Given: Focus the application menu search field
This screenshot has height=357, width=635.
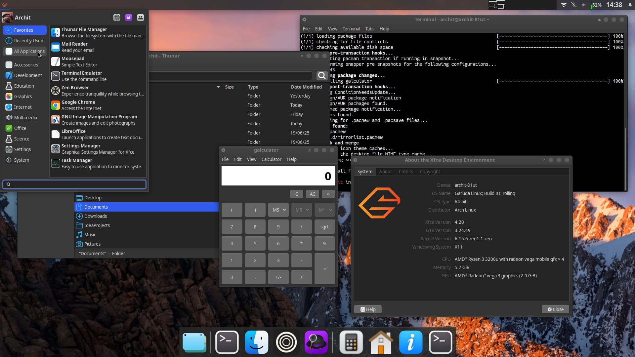Looking at the screenshot, I should tap(75, 184).
